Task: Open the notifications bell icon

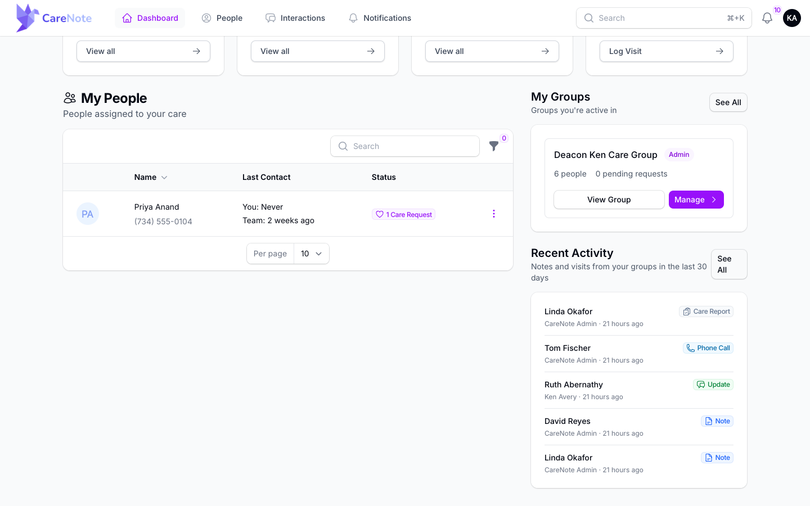Action: pos(767,18)
